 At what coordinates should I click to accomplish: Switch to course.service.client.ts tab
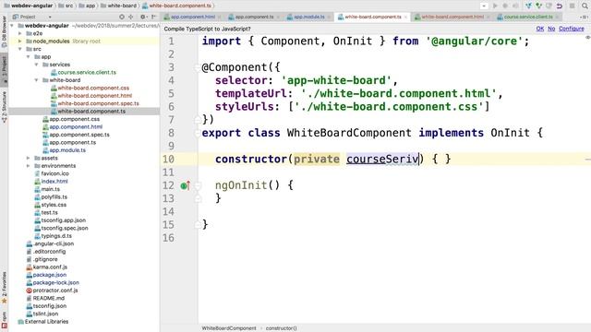point(528,17)
